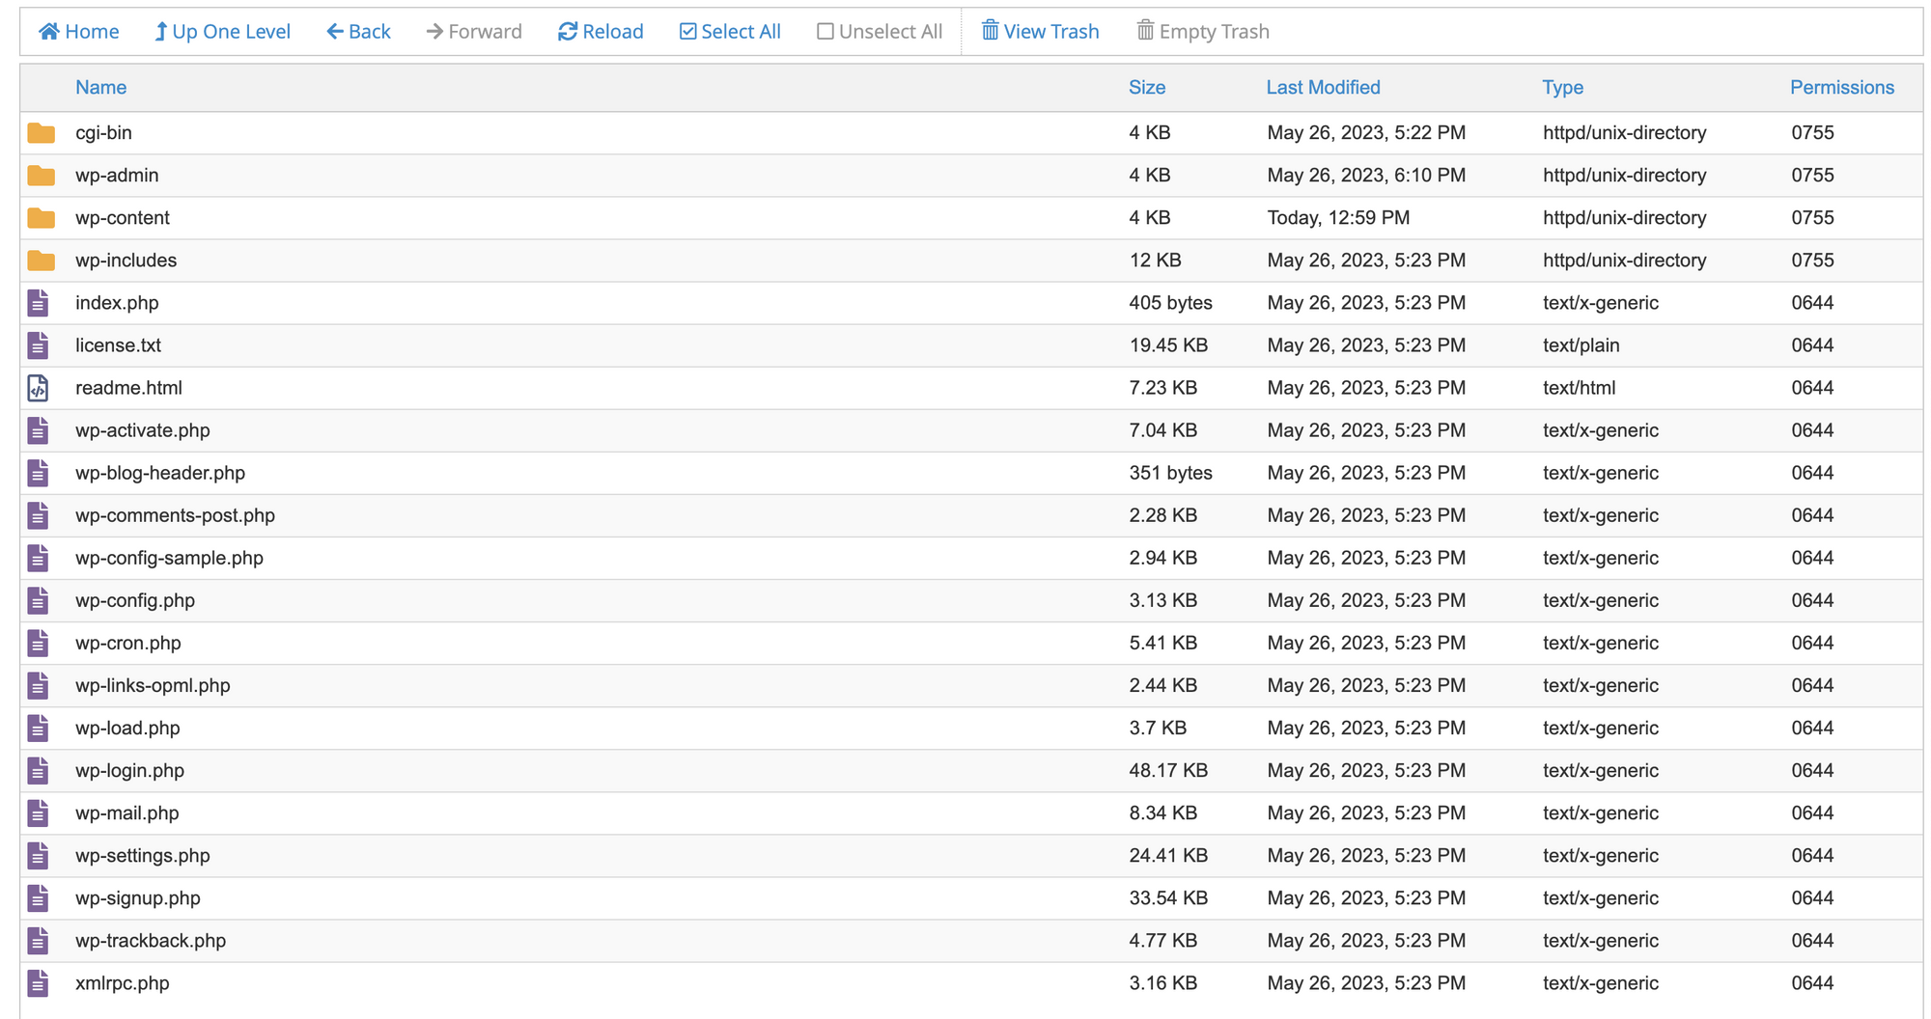Navigate Up One Level
1931x1019 pixels.
point(222,32)
